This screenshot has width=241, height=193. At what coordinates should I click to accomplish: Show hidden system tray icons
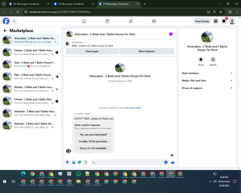coord(210,181)
